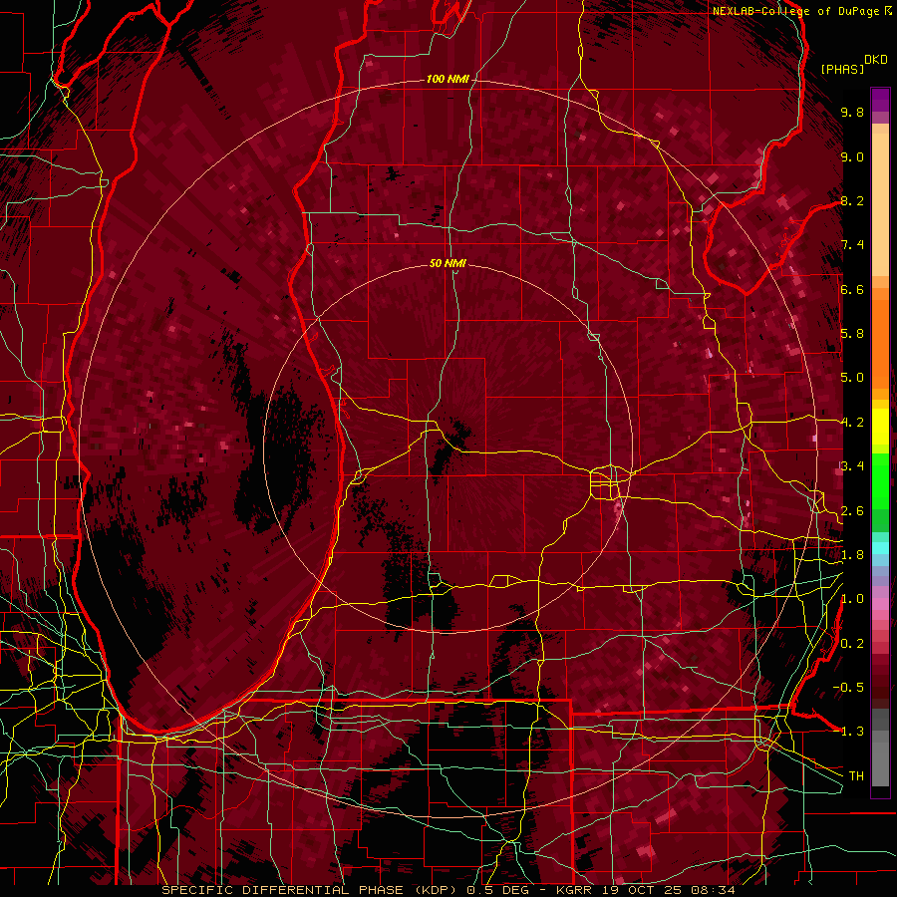897x897 pixels.
Task: Click the 7.4 scale value
Action: pos(852,245)
